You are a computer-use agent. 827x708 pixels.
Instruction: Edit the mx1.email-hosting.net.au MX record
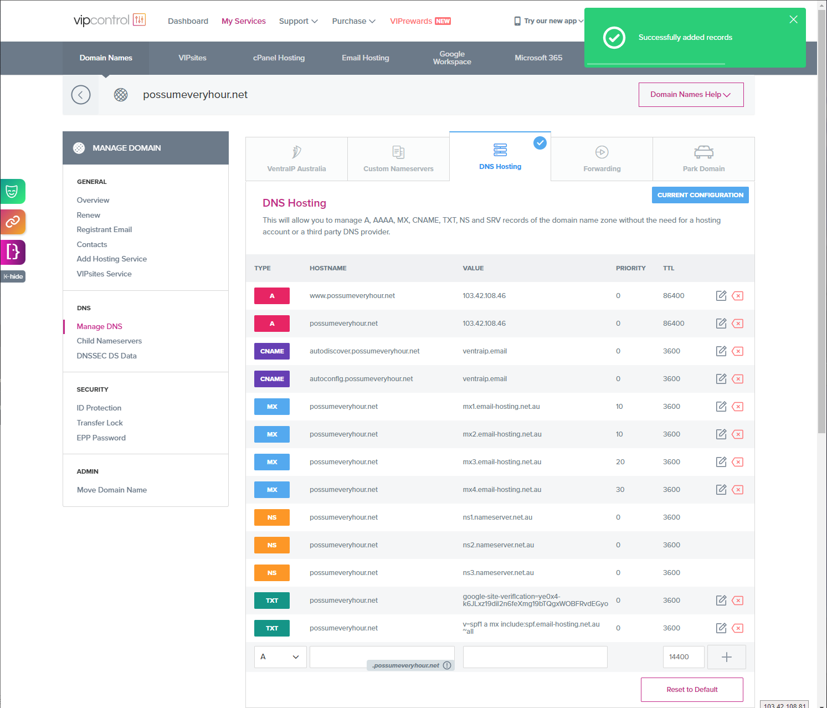[x=721, y=406]
